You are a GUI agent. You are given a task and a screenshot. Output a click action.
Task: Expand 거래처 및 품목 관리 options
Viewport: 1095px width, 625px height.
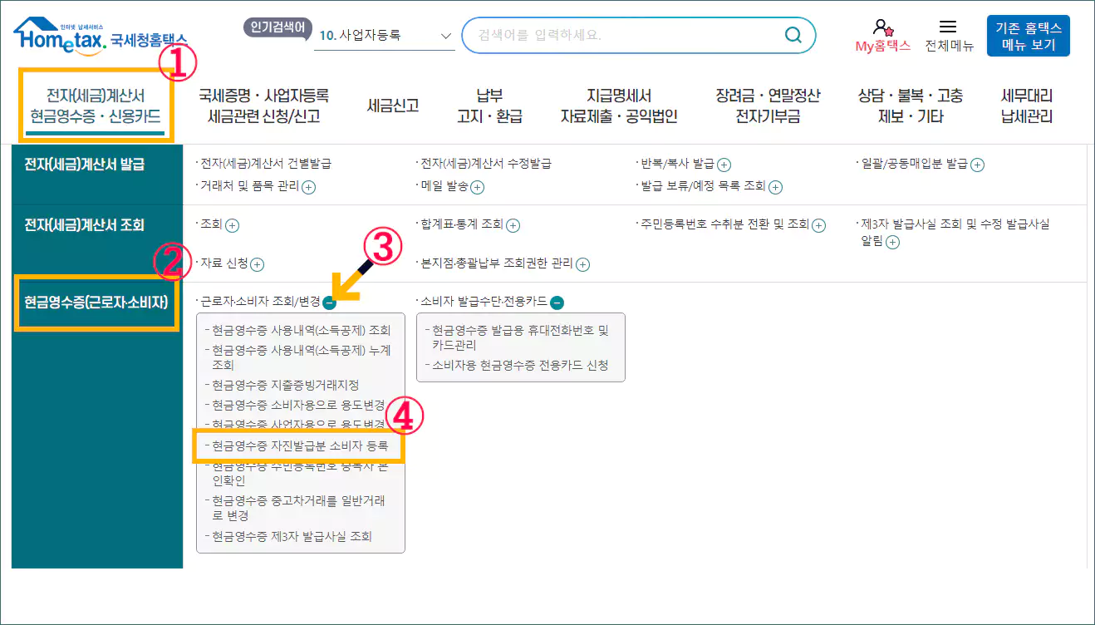(x=308, y=188)
